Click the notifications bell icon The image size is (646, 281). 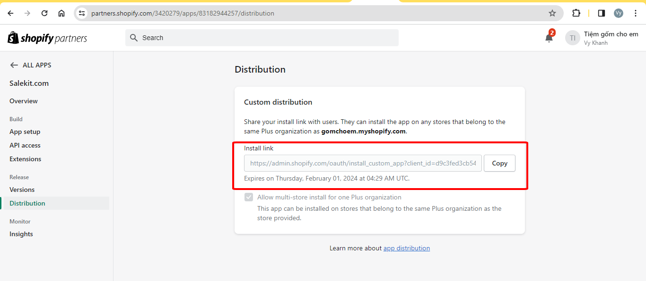coord(549,38)
